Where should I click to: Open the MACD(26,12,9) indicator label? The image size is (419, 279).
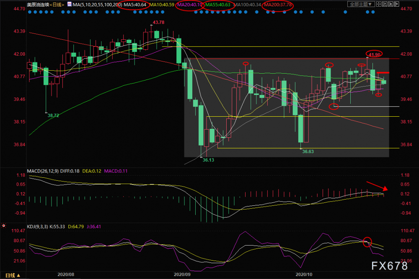click(43, 171)
